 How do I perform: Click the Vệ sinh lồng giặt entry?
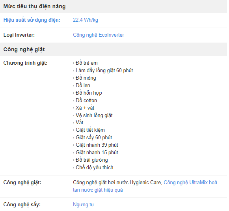[x=94, y=116]
